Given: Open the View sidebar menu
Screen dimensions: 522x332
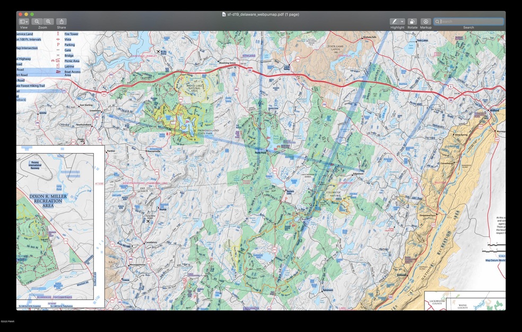Looking at the screenshot, I should pyautogui.click(x=24, y=21).
